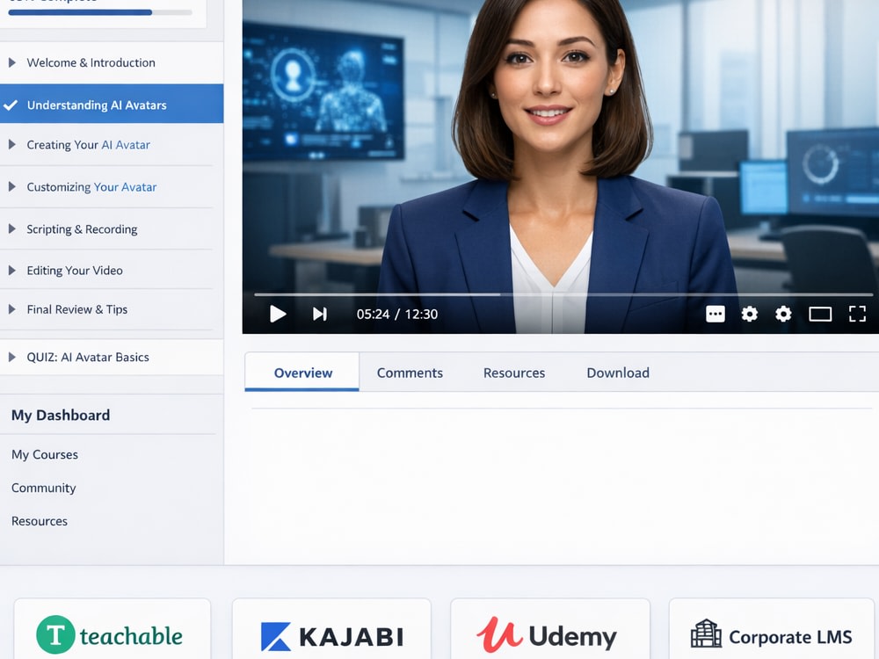
Task: Switch to the Comments tab
Action: (410, 373)
